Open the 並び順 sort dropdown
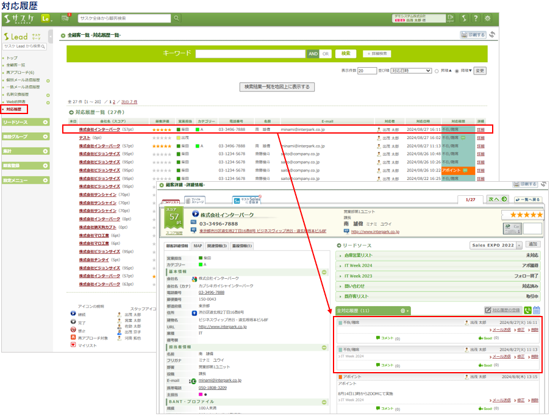This screenshot has width=550, height=416. 411,71
